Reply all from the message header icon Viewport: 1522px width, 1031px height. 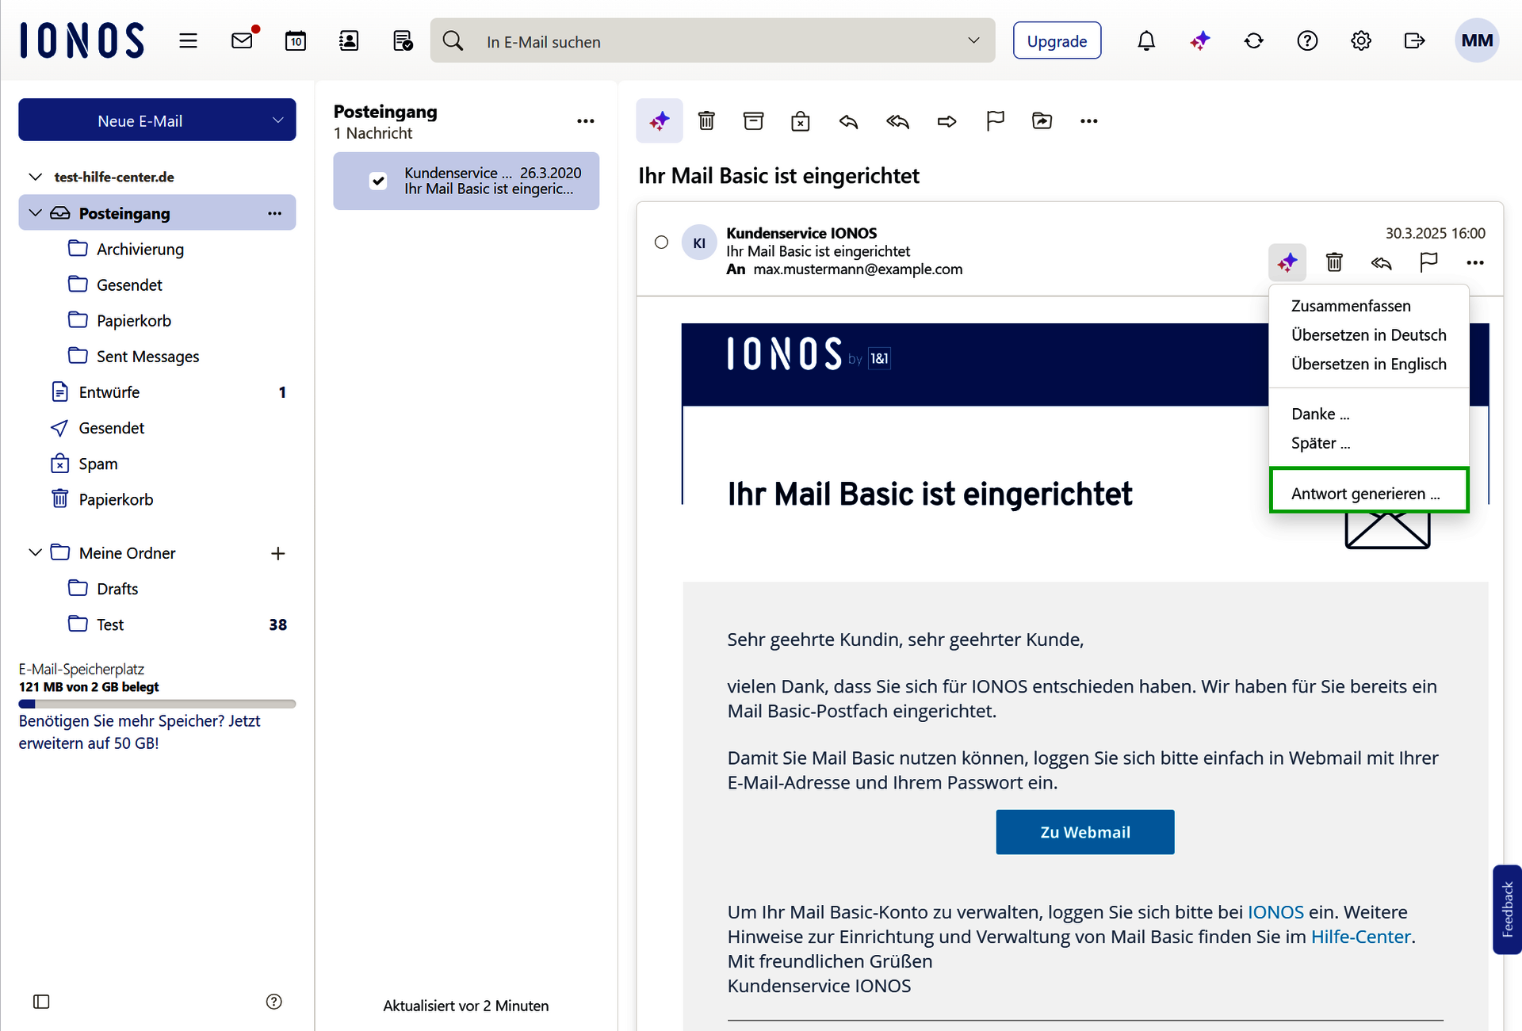pos(1381,262)
